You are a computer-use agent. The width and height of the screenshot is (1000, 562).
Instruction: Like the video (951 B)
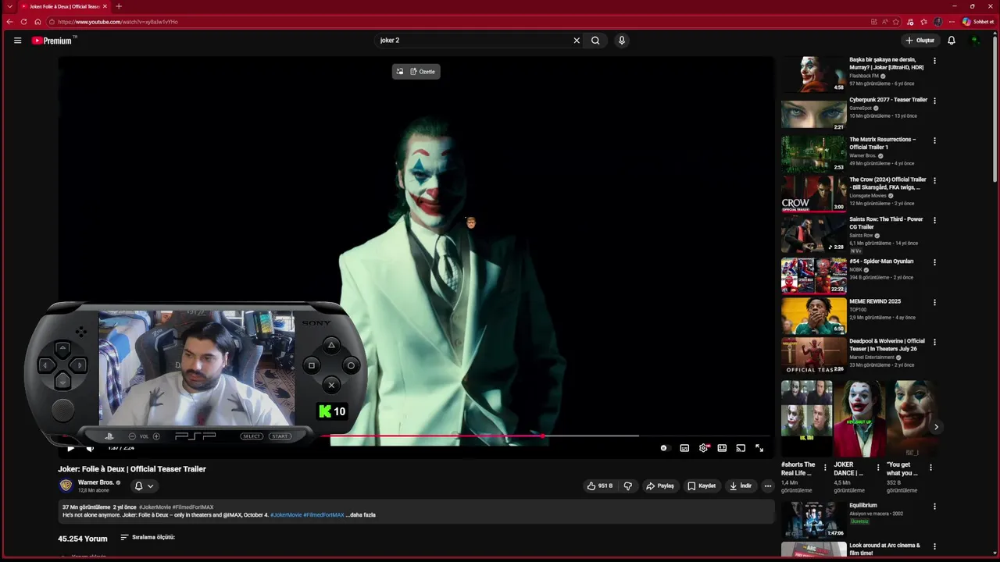point(599,486)
